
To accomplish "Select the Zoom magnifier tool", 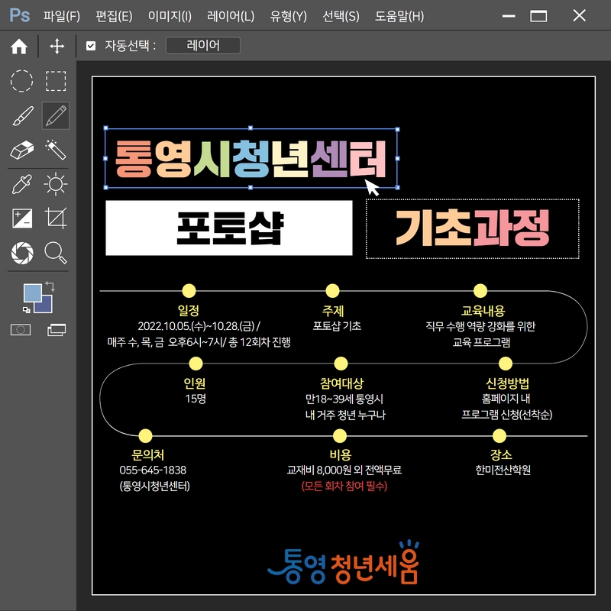I will click(56, 253).
